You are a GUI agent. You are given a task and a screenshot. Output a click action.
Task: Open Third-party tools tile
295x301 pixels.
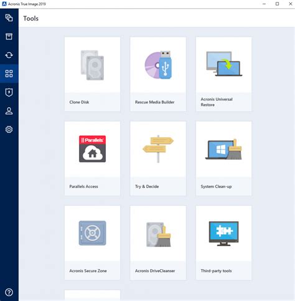(x=223, y=243)
